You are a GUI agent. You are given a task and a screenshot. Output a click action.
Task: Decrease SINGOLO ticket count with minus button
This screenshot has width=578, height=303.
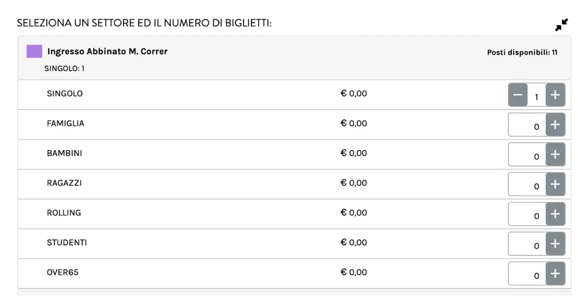click(x=518, y=95)
